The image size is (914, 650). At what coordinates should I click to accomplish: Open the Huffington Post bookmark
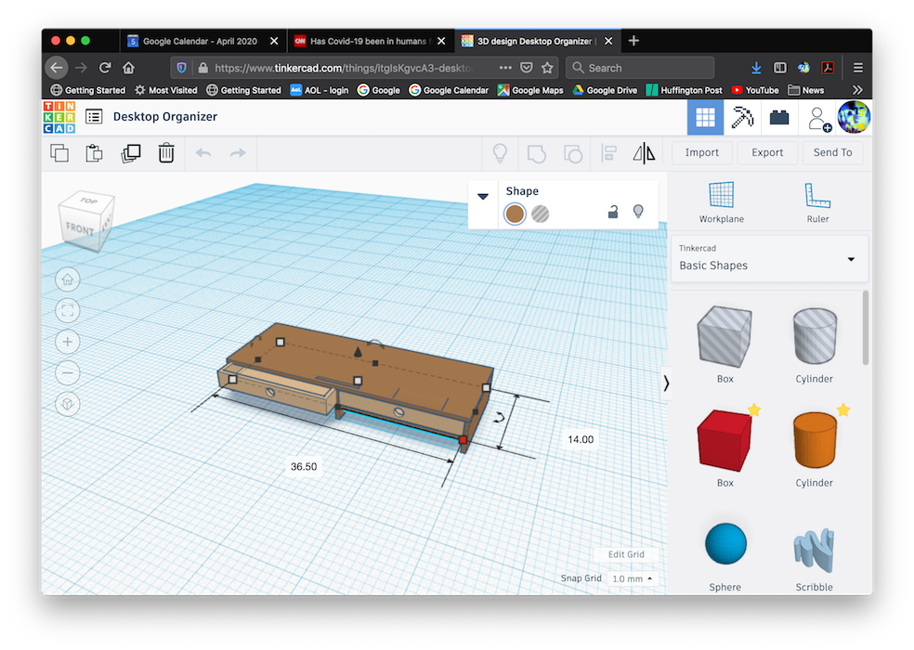[685, 90]
